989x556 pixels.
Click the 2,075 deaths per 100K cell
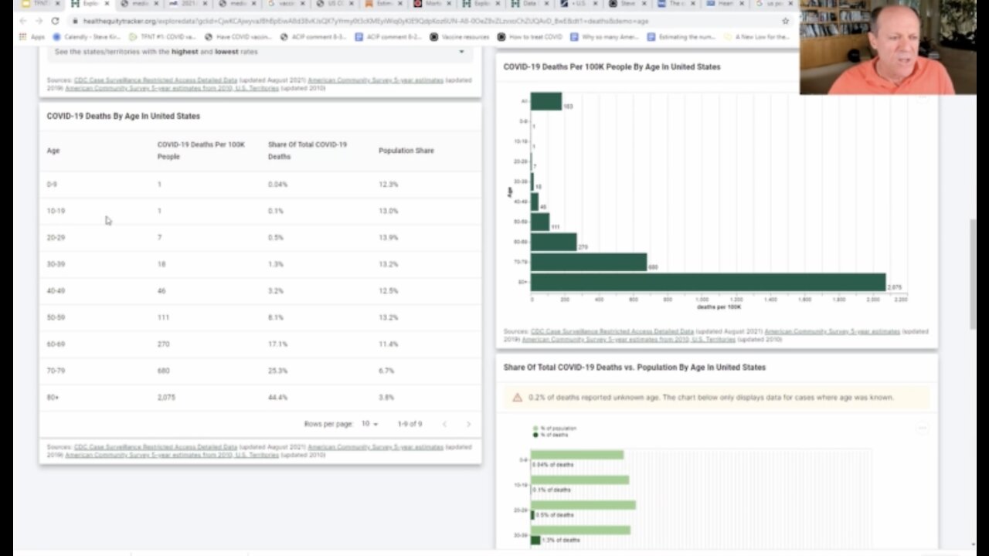click(x=166, y=397)
